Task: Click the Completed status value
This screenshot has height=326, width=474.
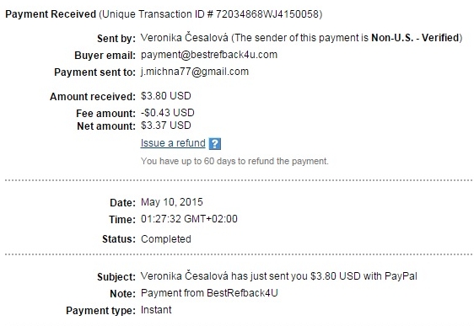Action: pos(166,239)
